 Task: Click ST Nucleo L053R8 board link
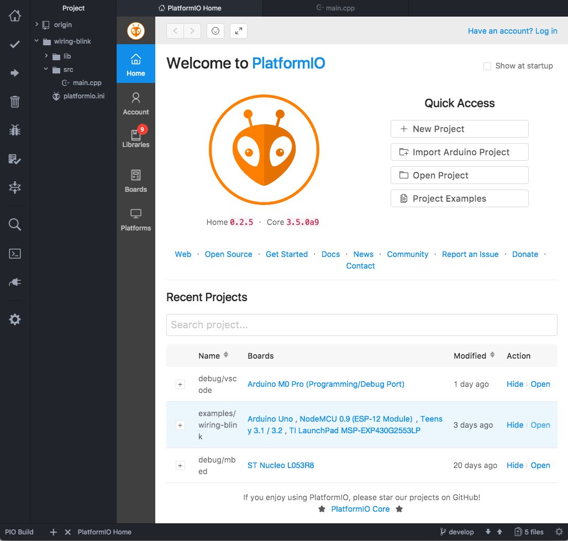281,465
